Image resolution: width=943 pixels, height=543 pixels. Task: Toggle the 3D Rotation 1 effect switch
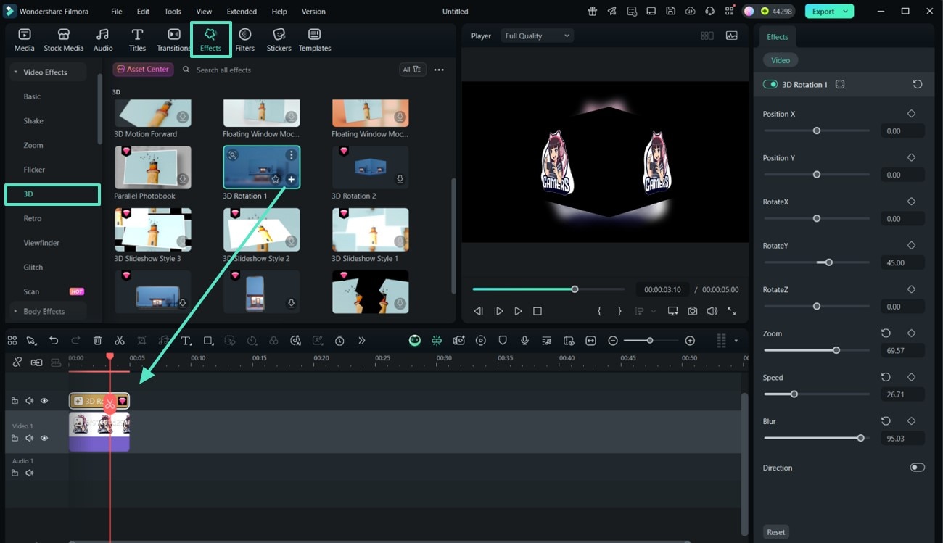click(x=770, y=85)
